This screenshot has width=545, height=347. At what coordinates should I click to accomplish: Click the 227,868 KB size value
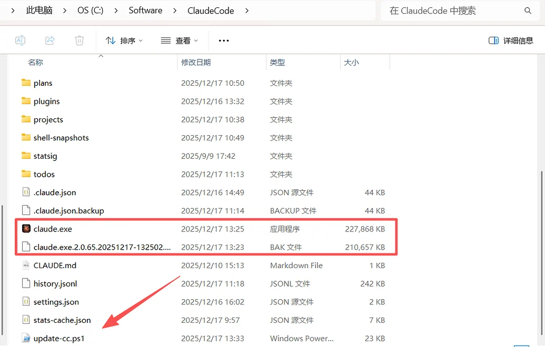[365, 229]
